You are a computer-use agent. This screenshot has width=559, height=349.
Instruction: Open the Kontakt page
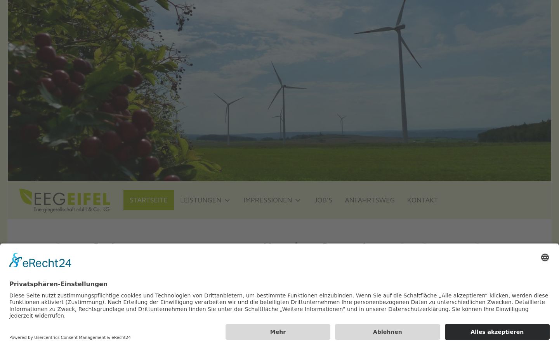(x=422, y=200)
